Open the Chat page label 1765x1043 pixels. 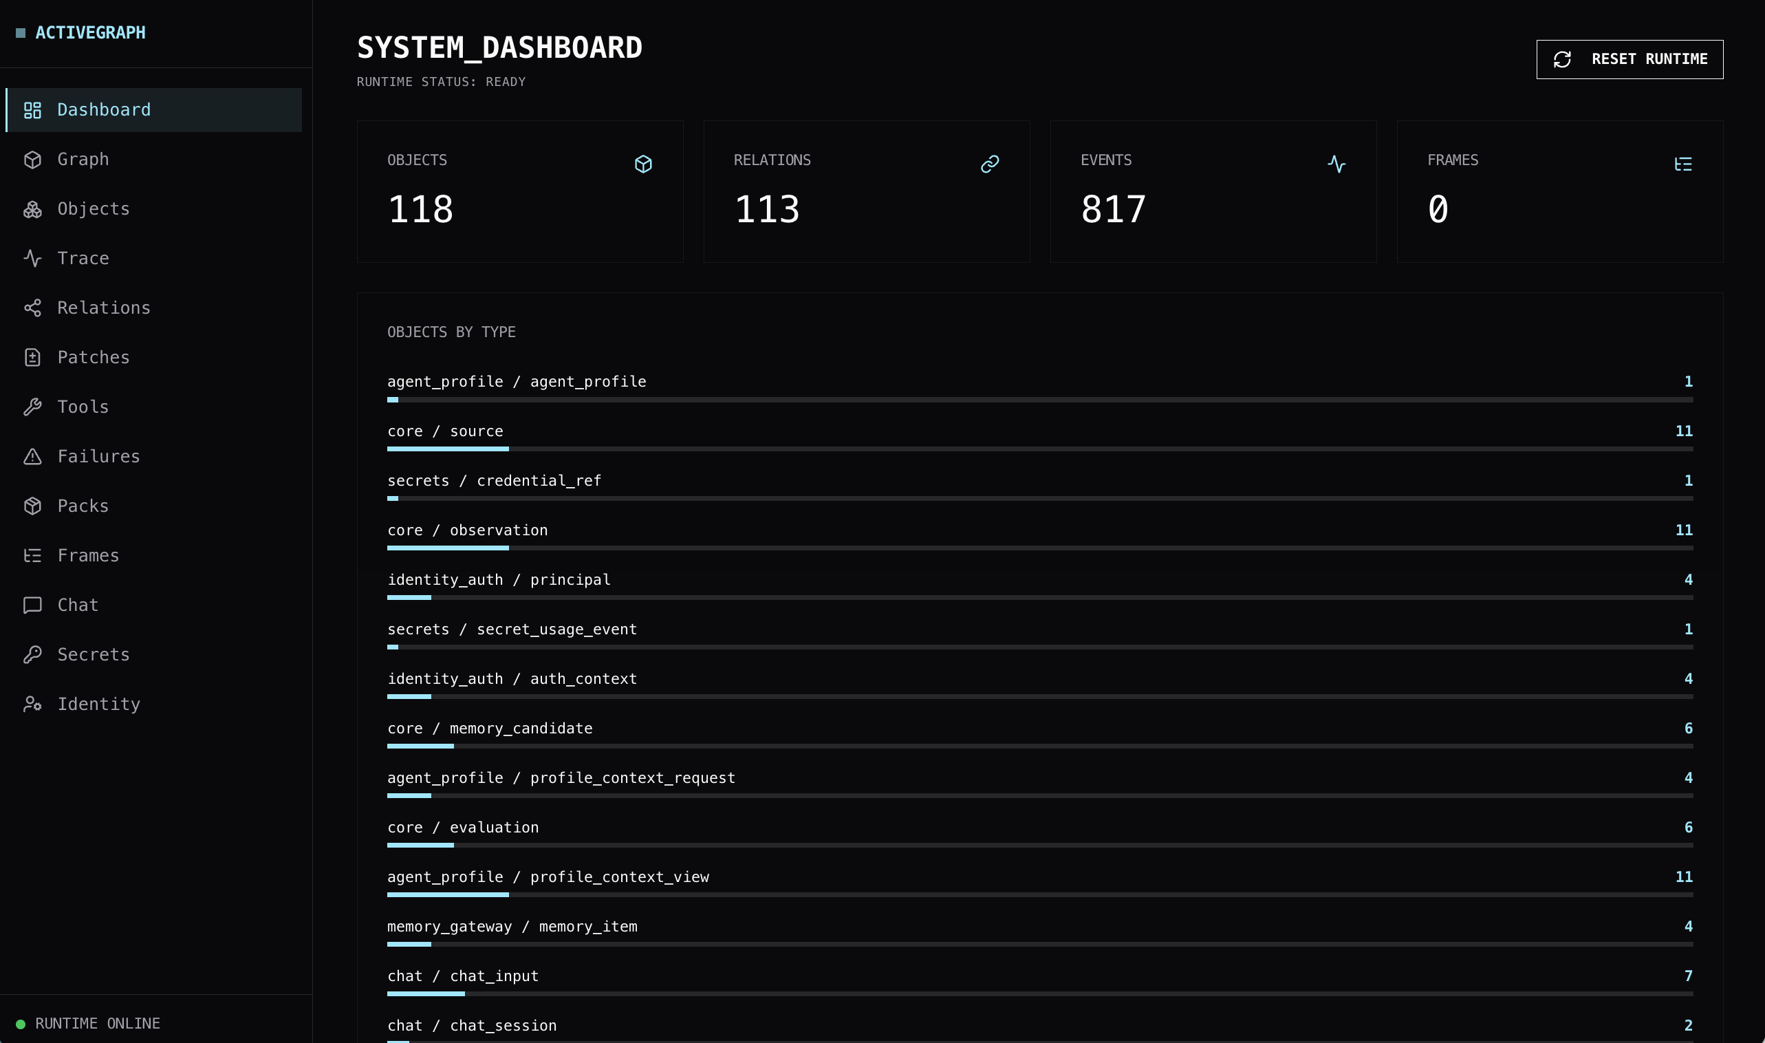point(78,605)
